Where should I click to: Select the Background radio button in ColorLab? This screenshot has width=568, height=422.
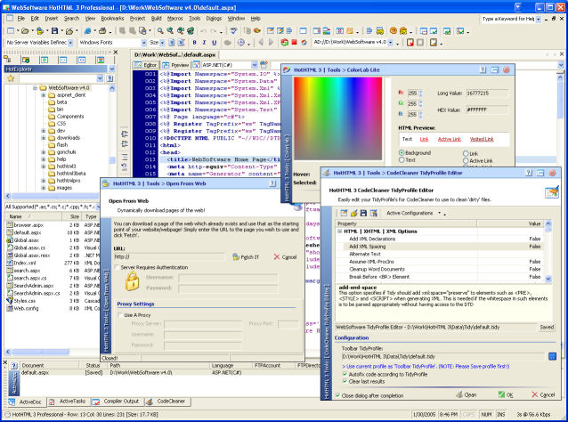click(x=402, y=153)
